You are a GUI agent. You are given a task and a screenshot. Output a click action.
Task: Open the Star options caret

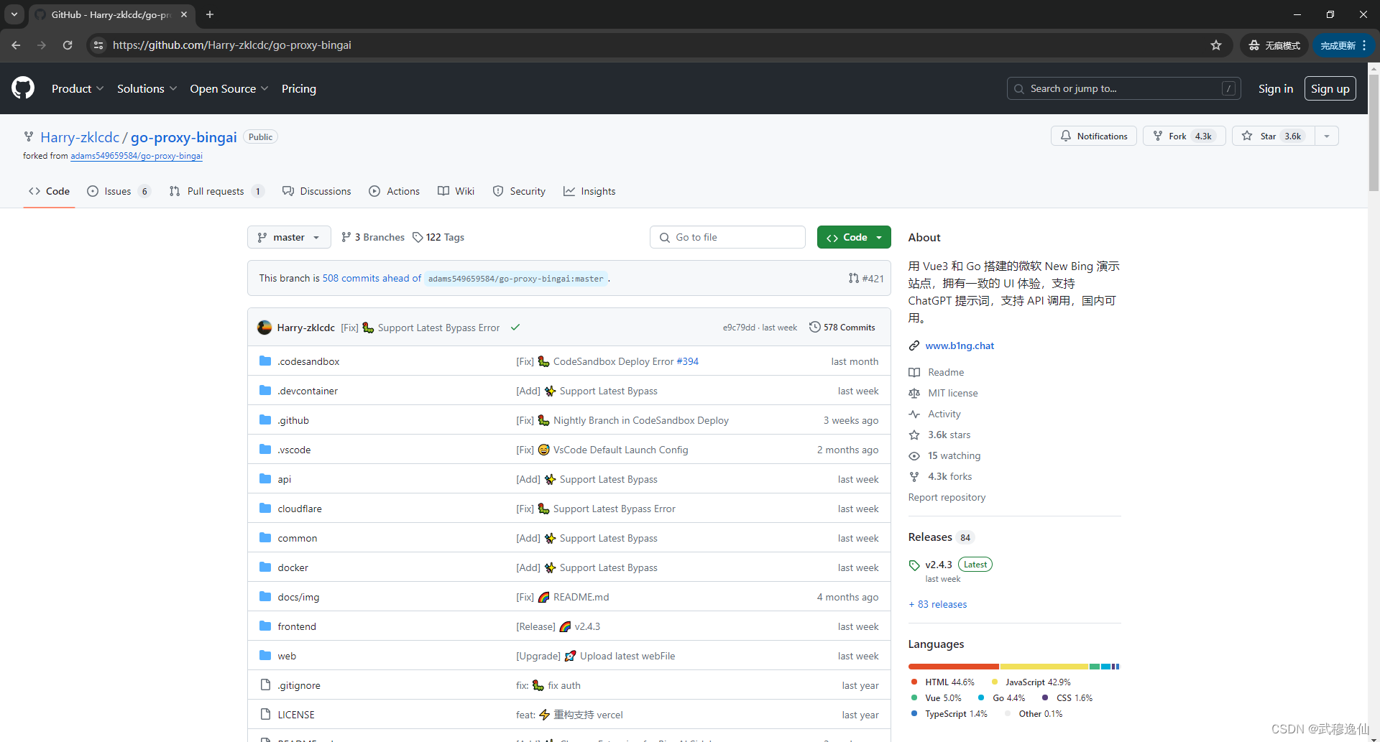tap(1326, 136)
